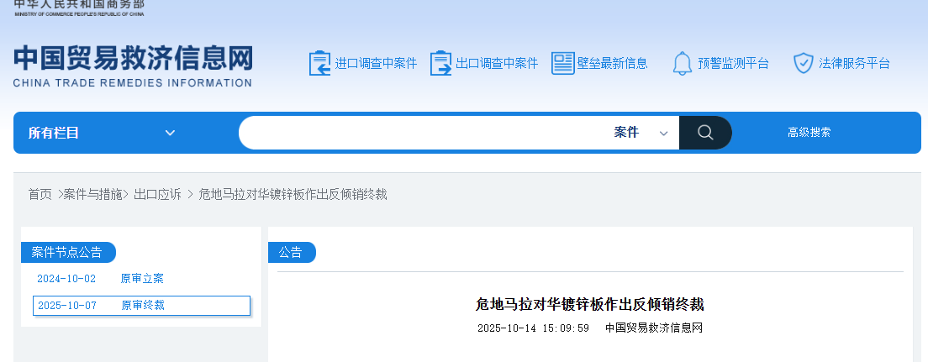The image size is (928, 362).
Task: Click the 法律服务平台 text link
Action: [853, 63]
